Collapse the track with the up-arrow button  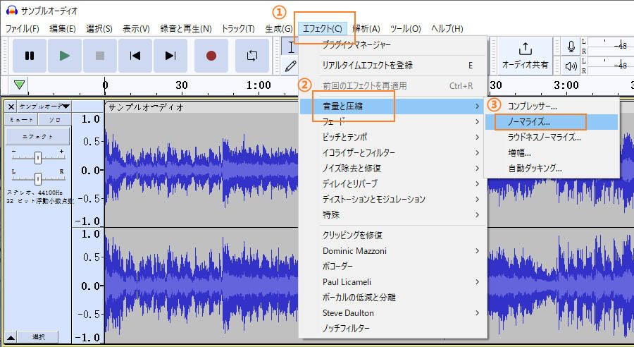[x=11, y=337]
